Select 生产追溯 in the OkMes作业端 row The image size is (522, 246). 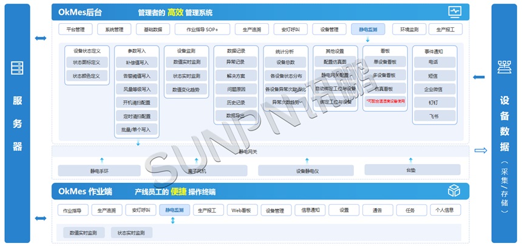coord(107,210)
